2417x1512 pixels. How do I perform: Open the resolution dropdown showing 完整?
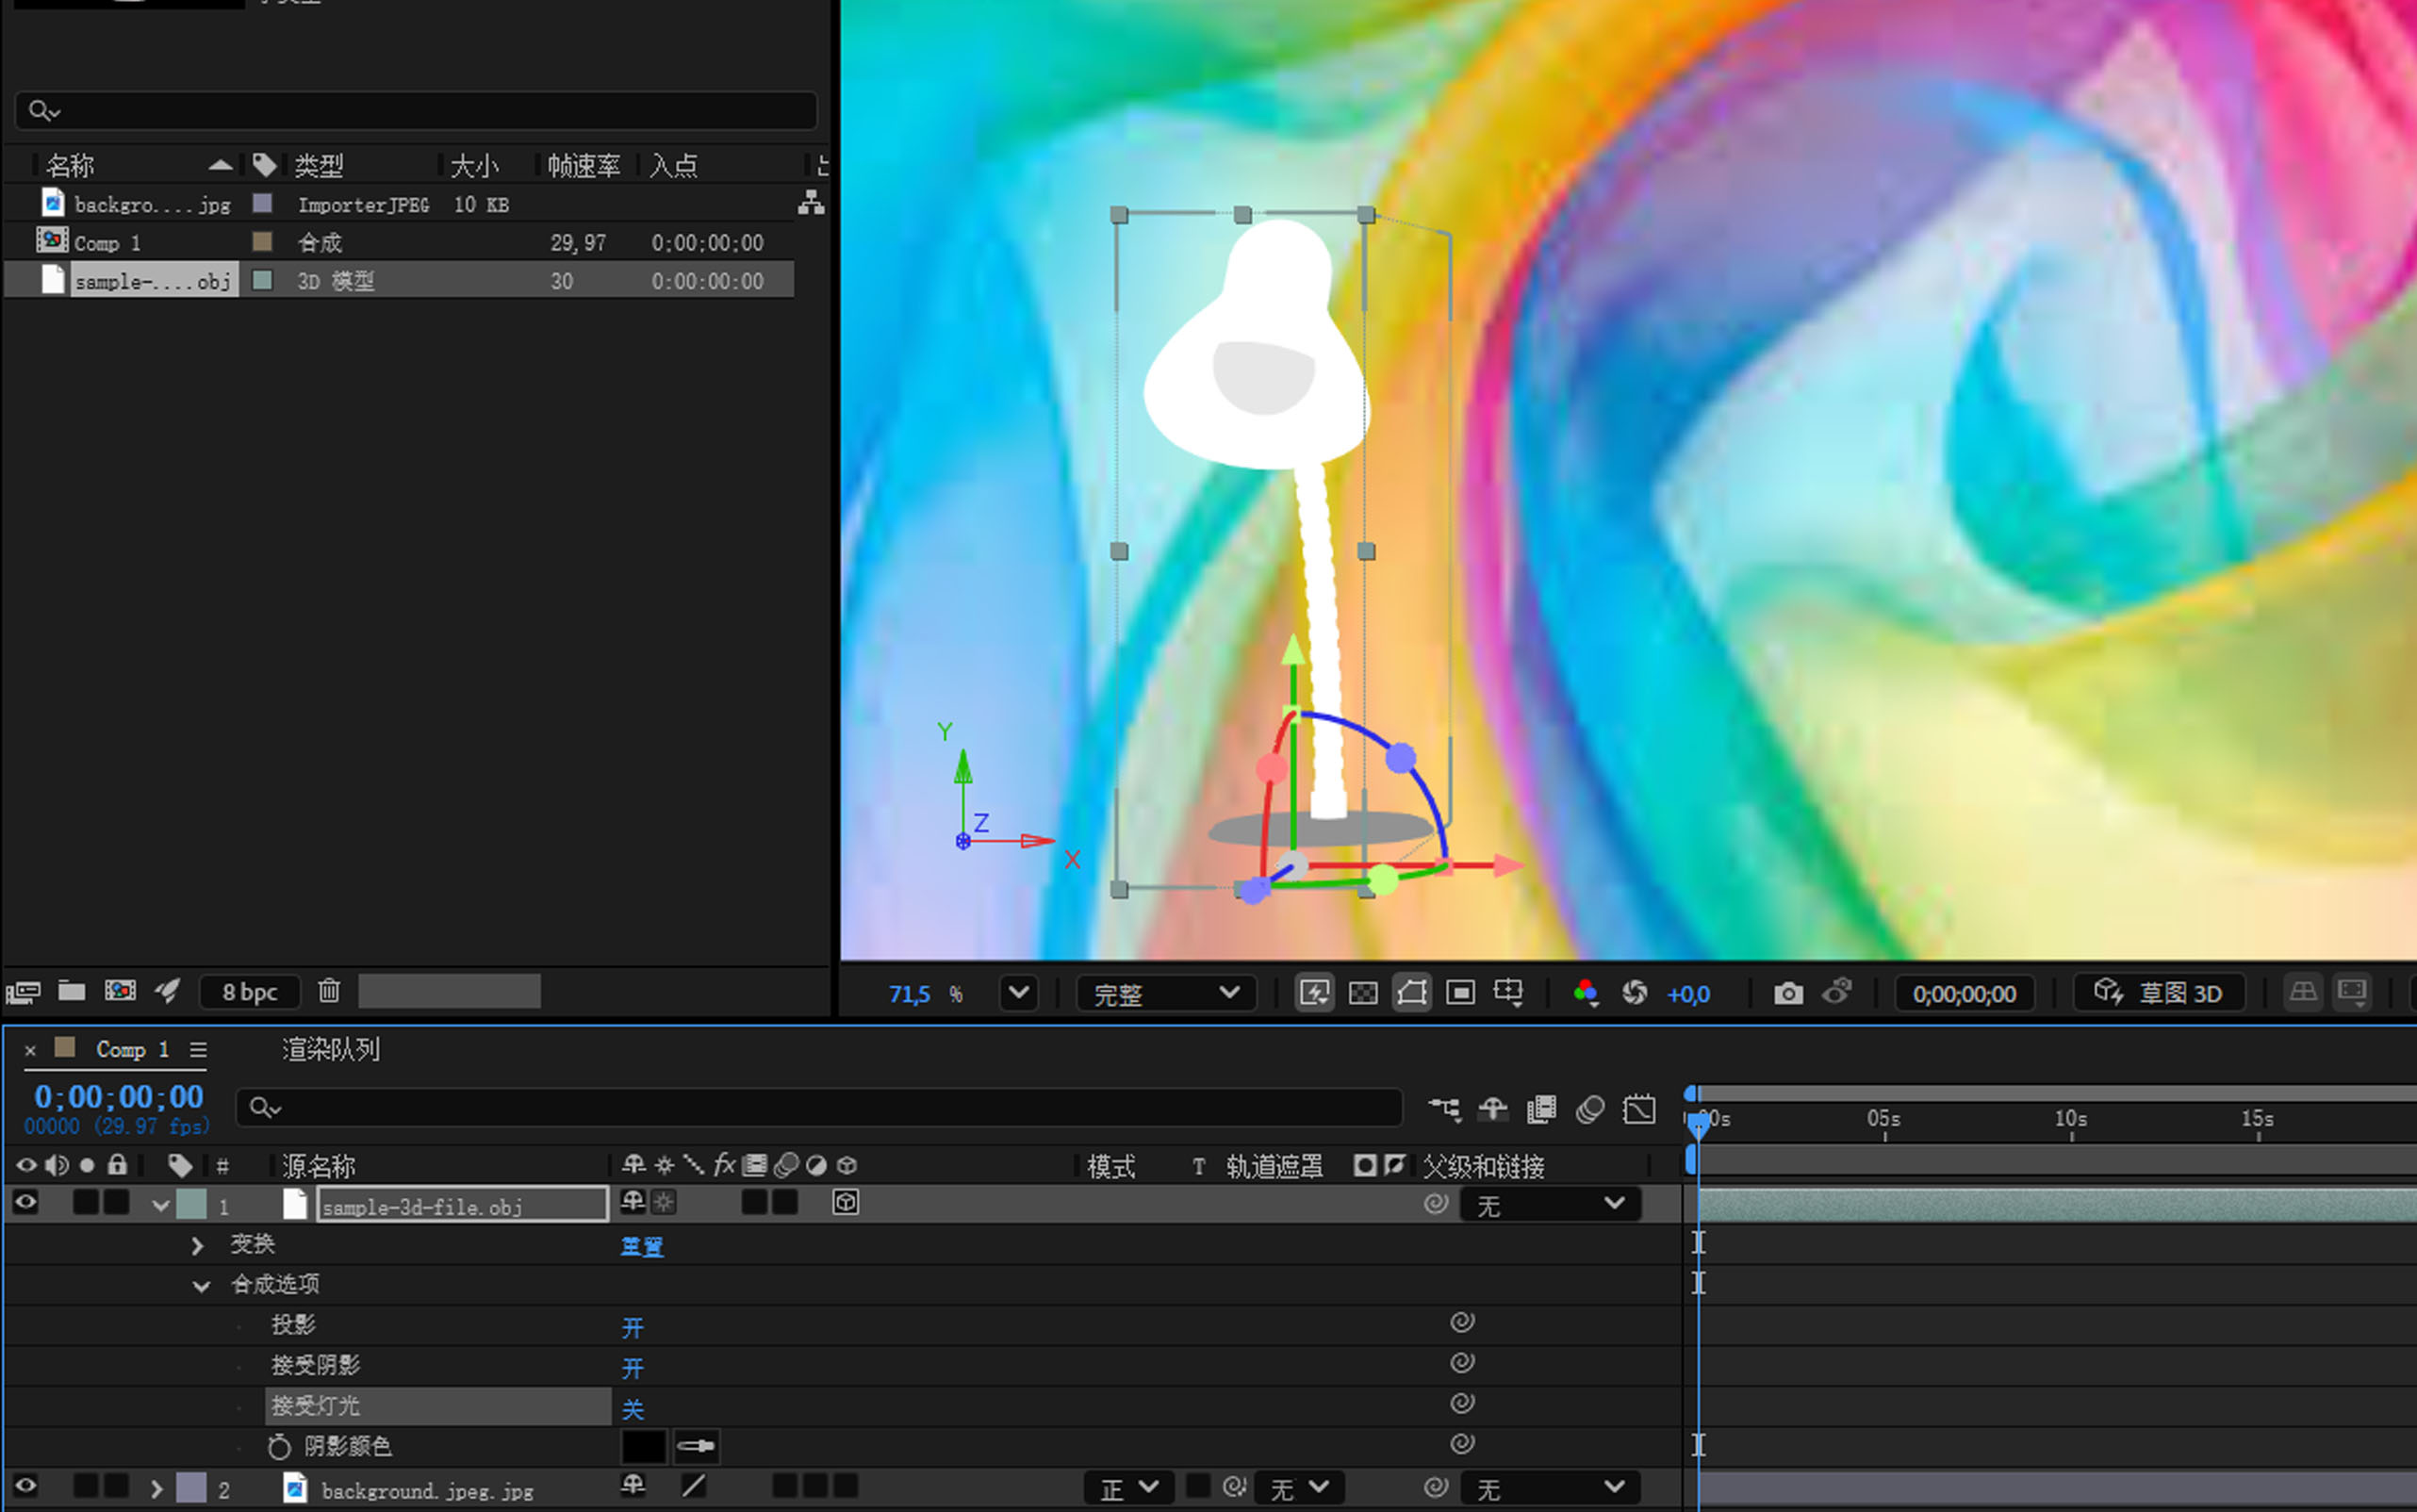point(1166,993)
